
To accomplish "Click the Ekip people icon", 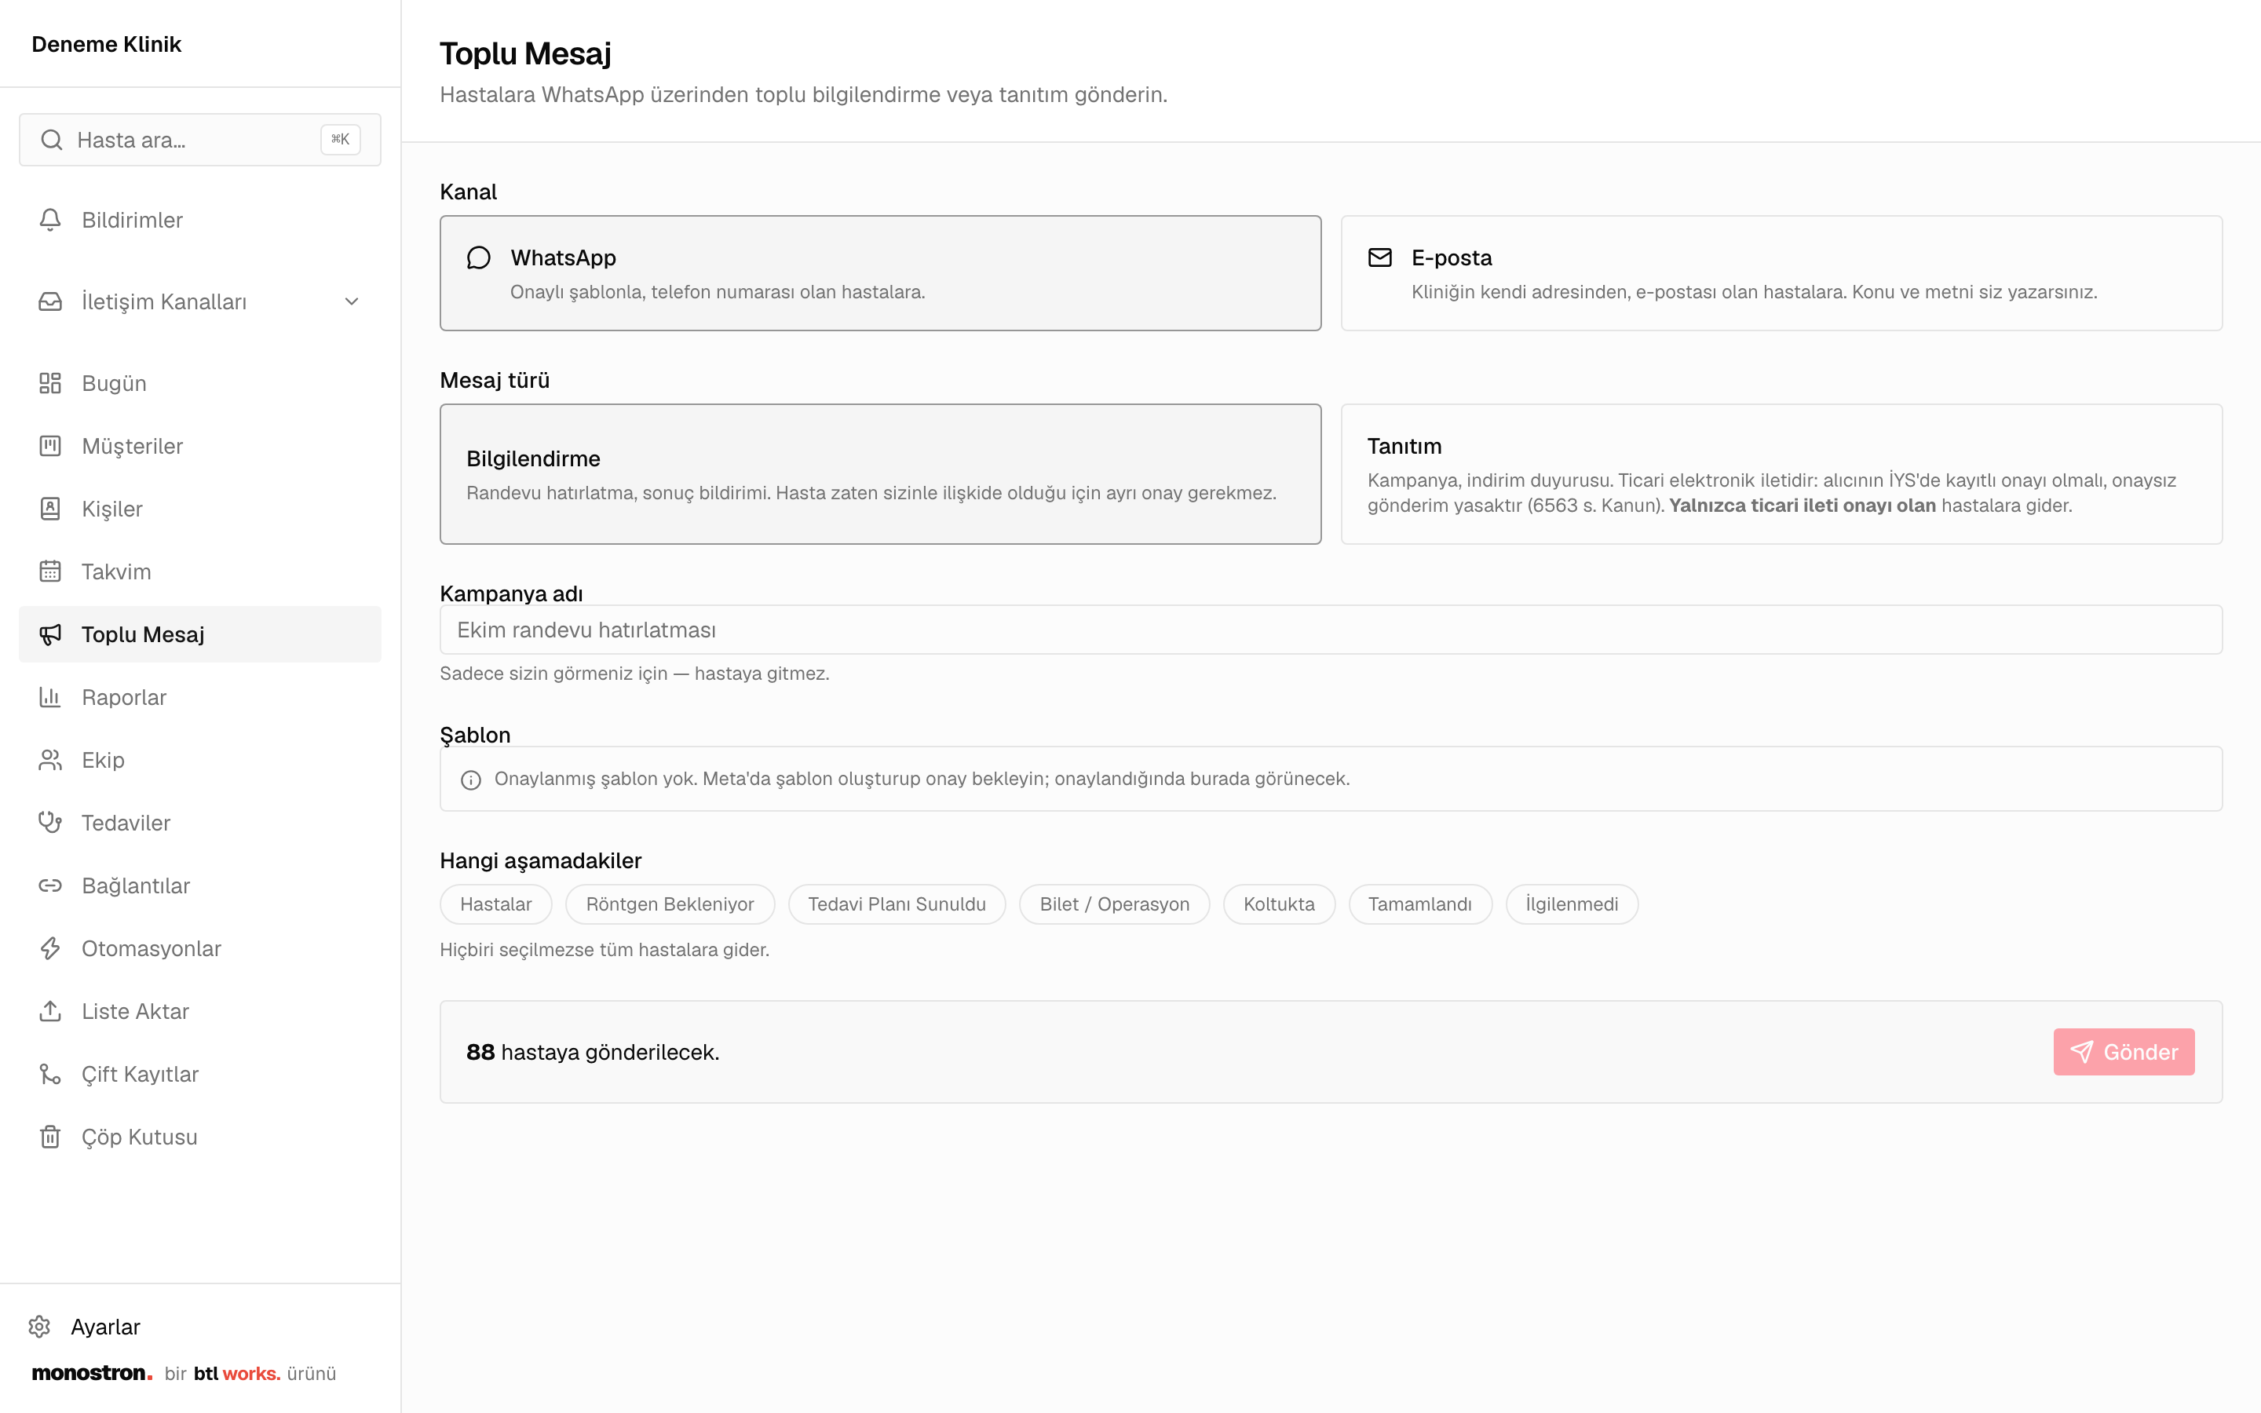I will pos(50,760).
